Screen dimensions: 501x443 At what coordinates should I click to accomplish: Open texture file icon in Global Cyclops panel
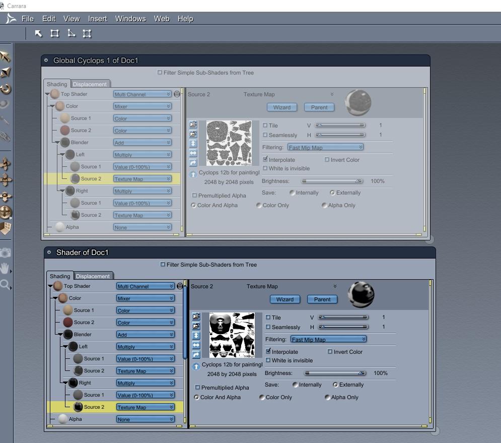pyautogui.click(x=193, y=124)
